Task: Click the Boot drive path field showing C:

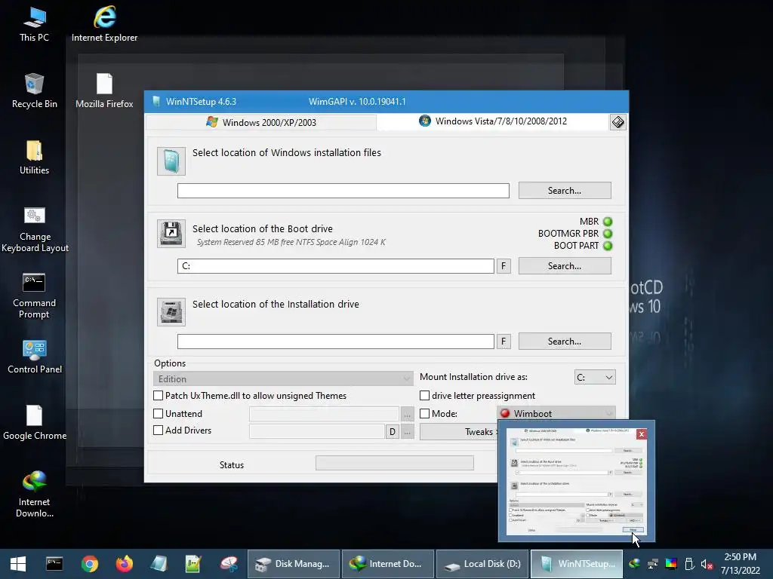Action: pyautogui.click(x=336, y=266)
